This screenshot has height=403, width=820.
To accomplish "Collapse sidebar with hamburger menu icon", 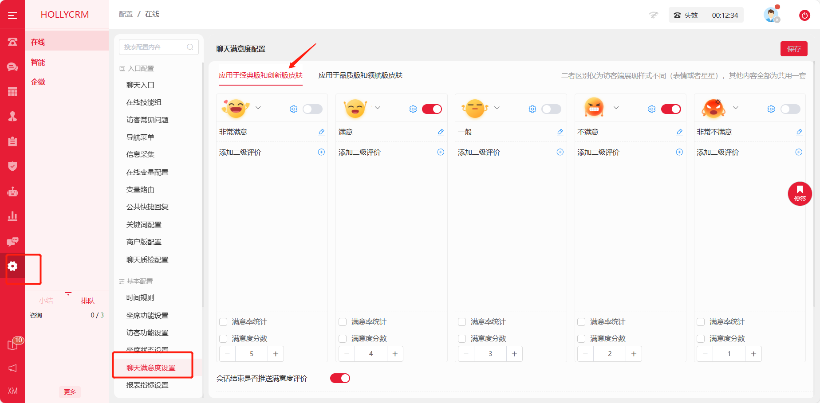I will click(12, 16).
